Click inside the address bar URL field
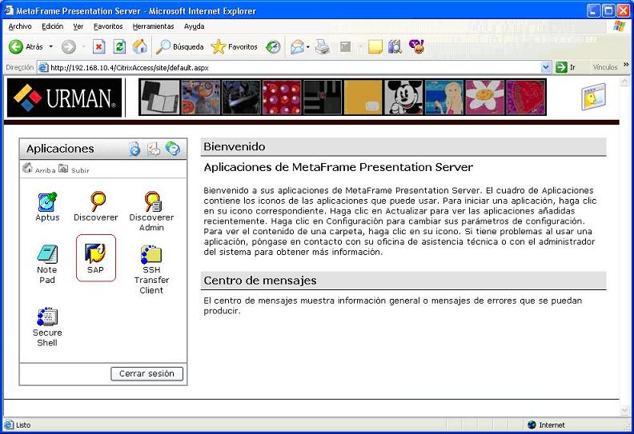This screenshot has width=634, height=434. coord(288,68)
